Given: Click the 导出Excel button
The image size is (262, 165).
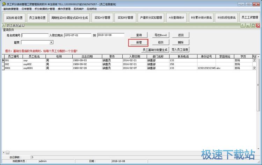Looking at the screenshot, I should click(161, 35).
